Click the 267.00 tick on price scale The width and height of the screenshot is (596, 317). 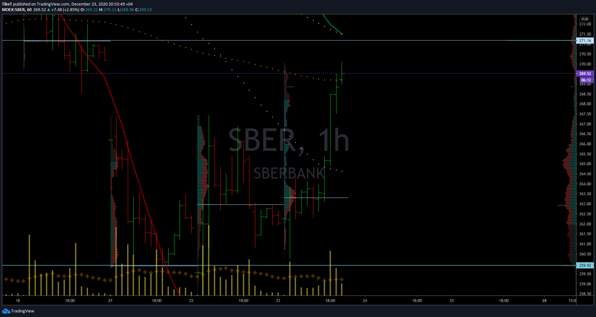tap(585, 124)
